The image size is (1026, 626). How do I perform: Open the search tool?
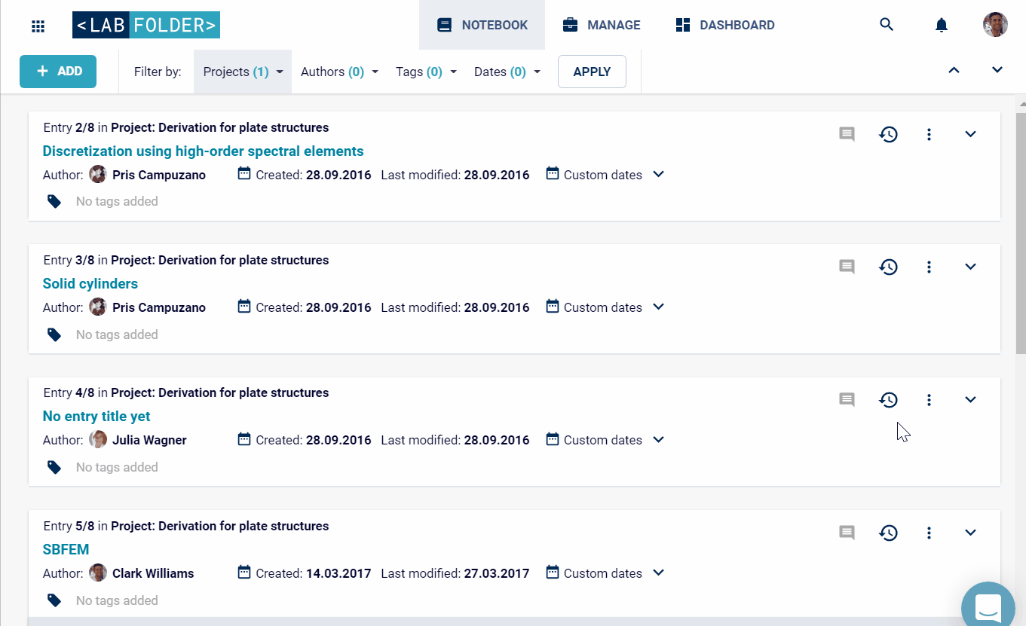pos(887,25)
